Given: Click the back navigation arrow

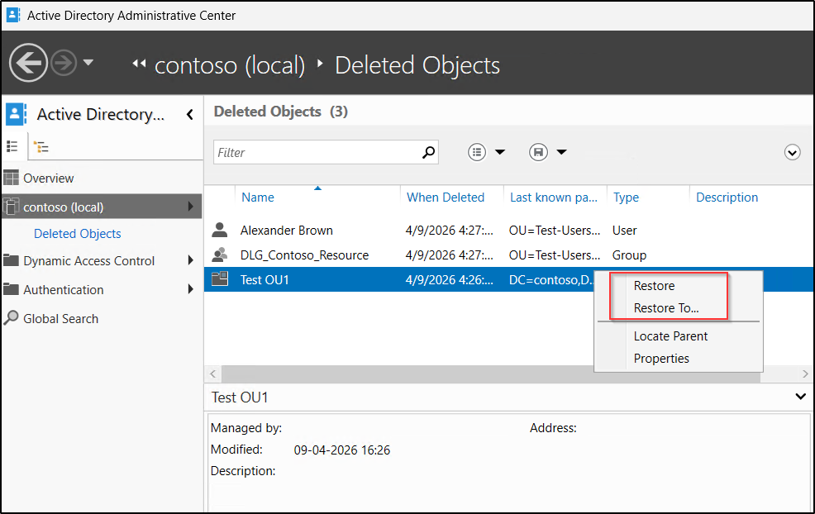Looking at the screenshot, I should [x=28, y=63].
